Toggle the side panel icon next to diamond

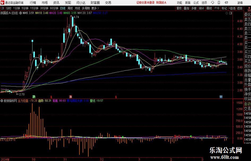click(231, 13)
